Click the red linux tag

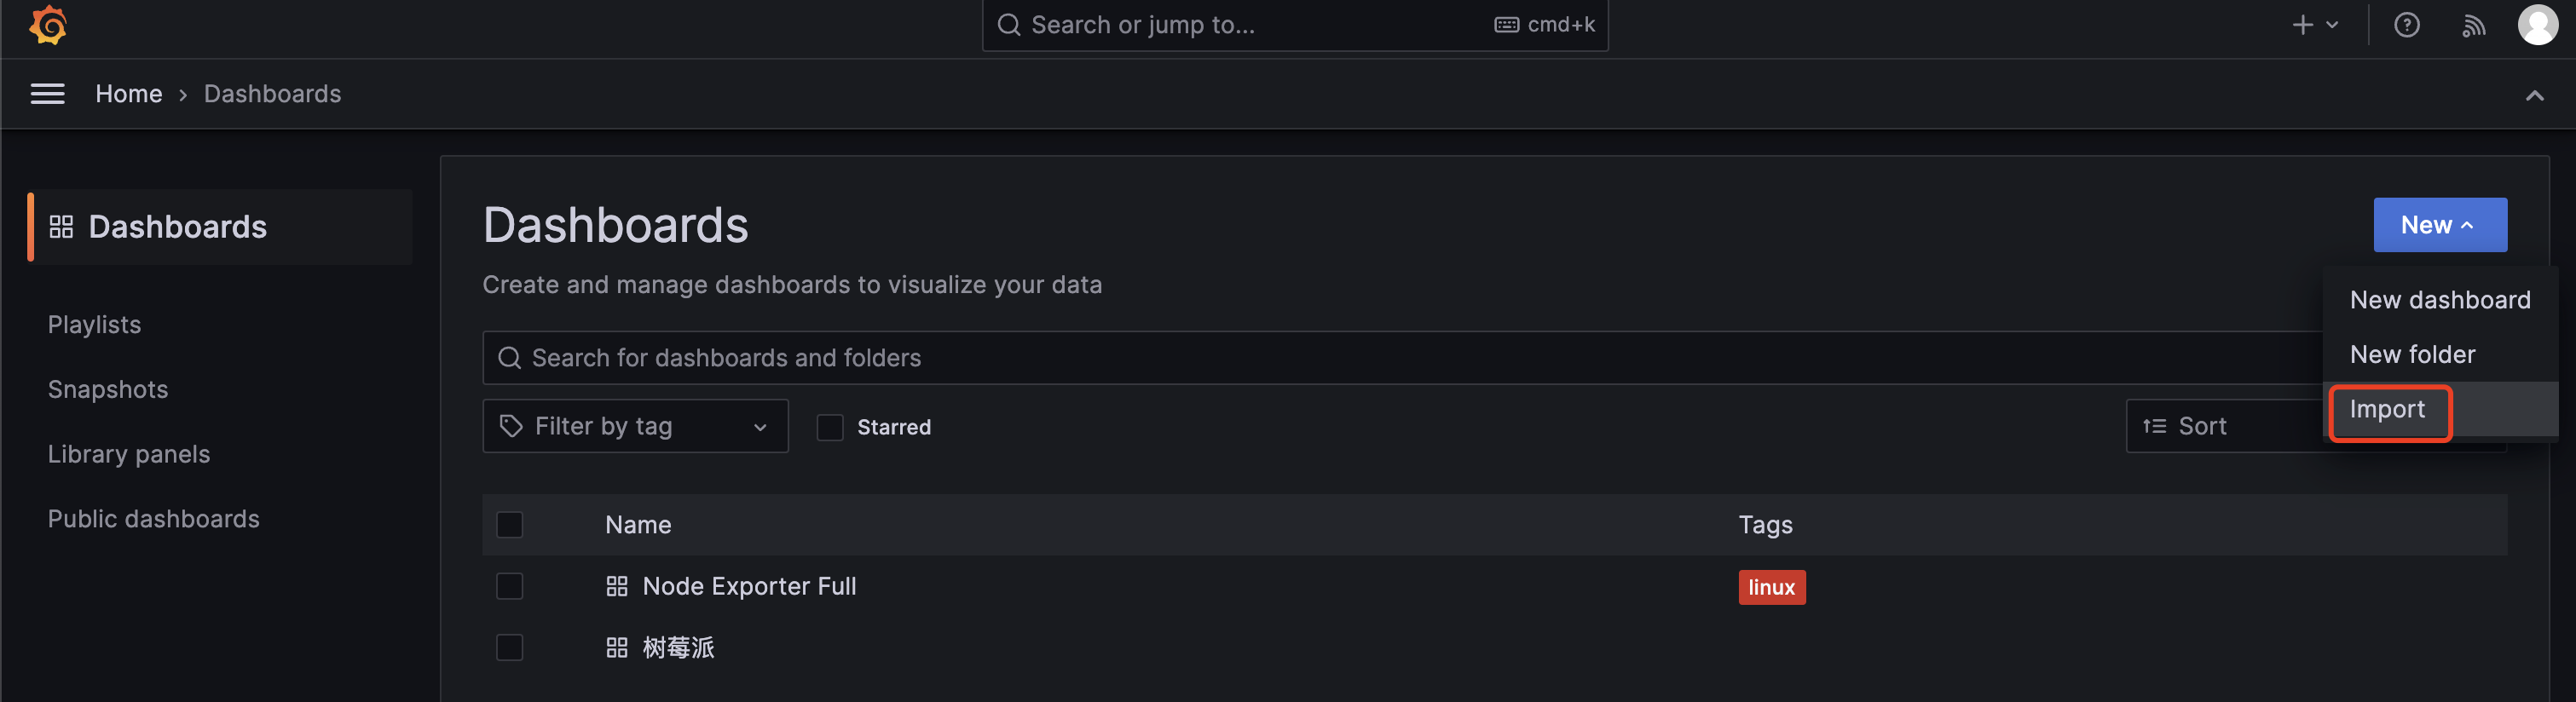(x=1771, y=587)
